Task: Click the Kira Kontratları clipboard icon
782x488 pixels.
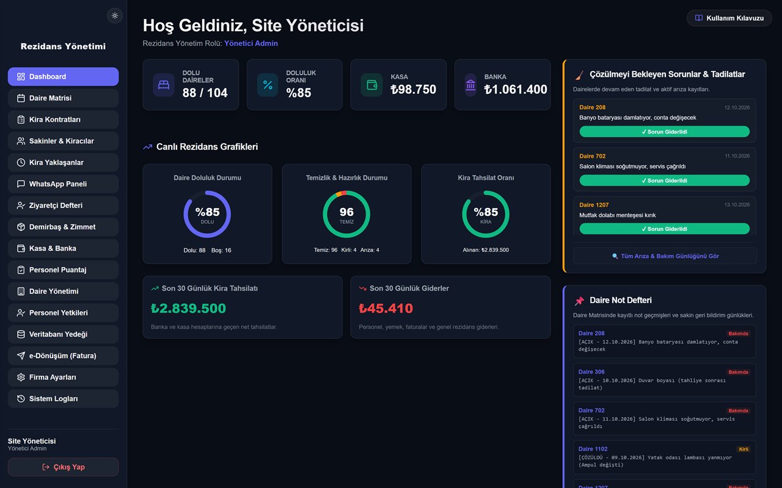Action: click(x=21, y=120)
